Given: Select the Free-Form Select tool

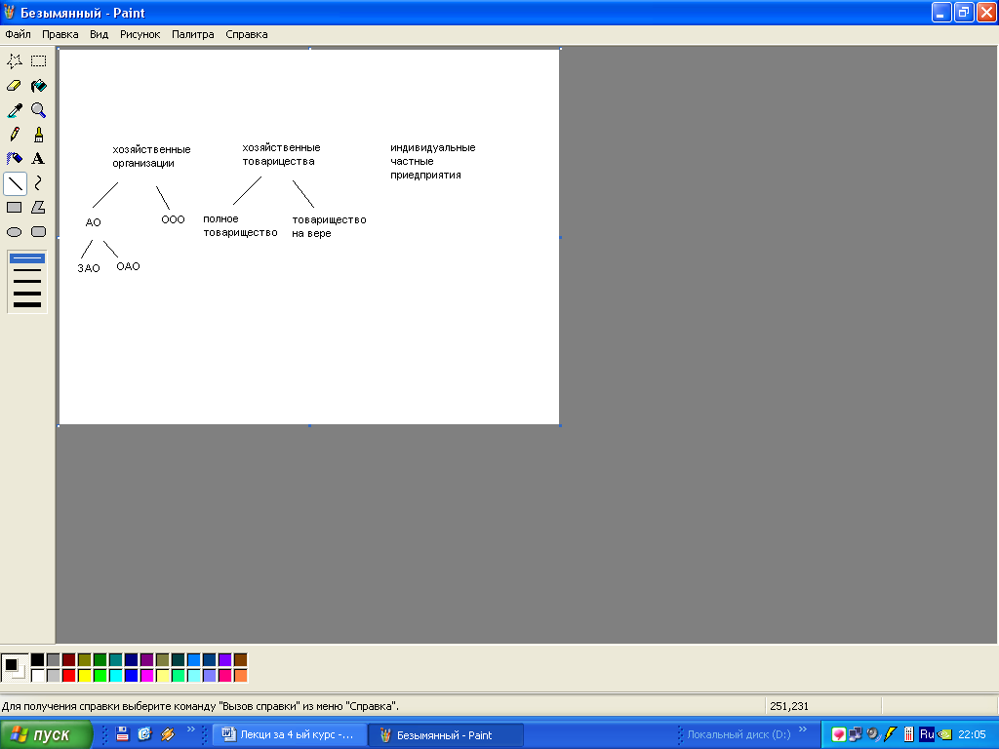Looking at the screenshot, I should pos(15,61).
